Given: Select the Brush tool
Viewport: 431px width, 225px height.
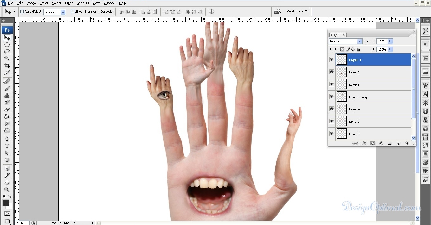Looking at the screenshot, I should tap(7, 89).
